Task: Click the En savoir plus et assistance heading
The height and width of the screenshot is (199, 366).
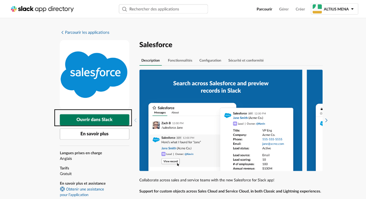Action: (x=83, y=183)
